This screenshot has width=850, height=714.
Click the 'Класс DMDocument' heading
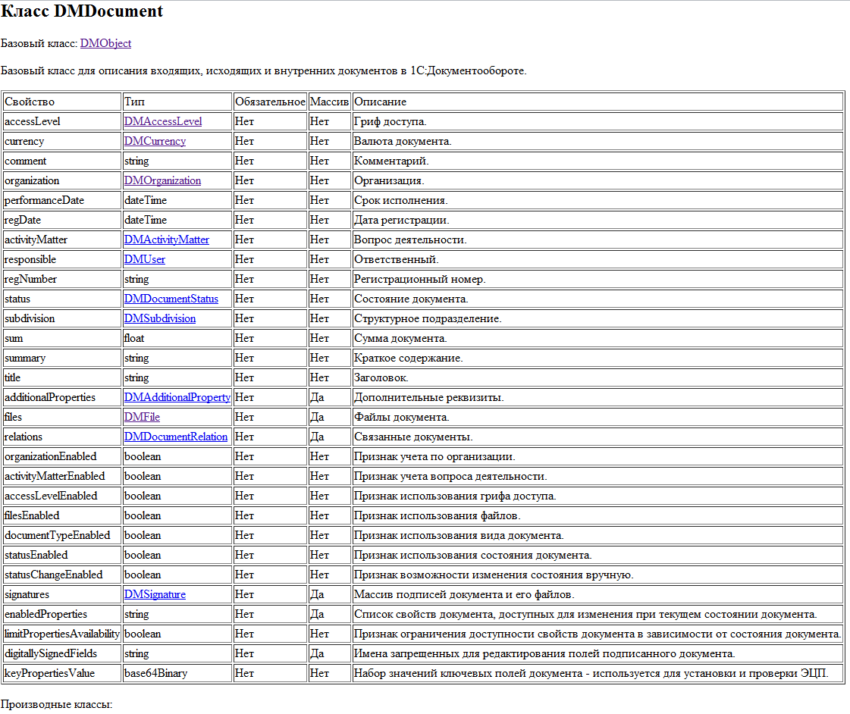82,11
